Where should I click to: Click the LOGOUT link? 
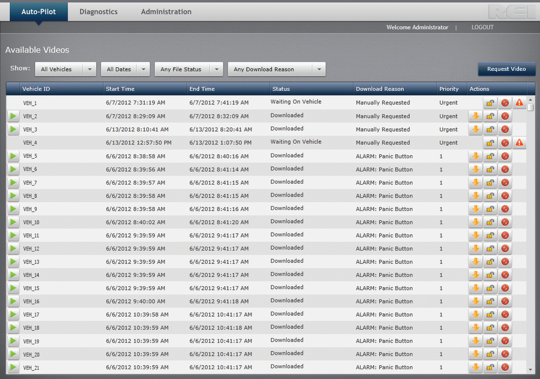click(482, 27)
